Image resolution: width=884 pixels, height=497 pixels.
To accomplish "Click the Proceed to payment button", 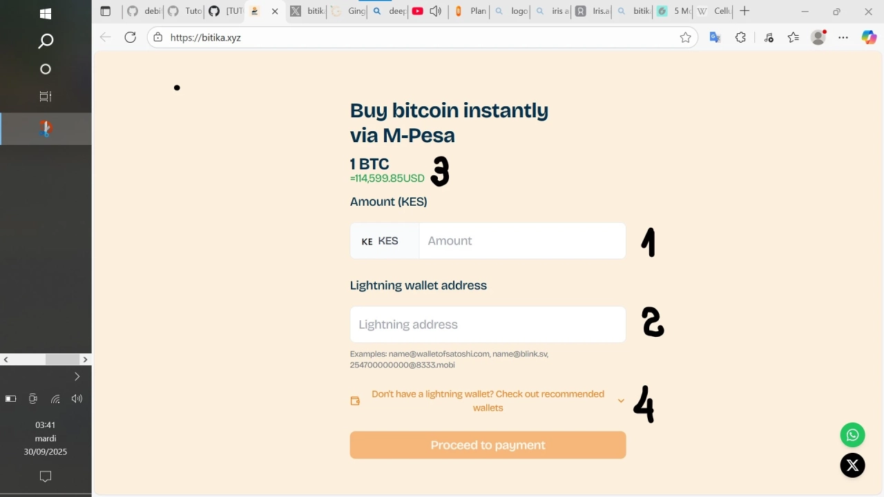I will point(488,445).
